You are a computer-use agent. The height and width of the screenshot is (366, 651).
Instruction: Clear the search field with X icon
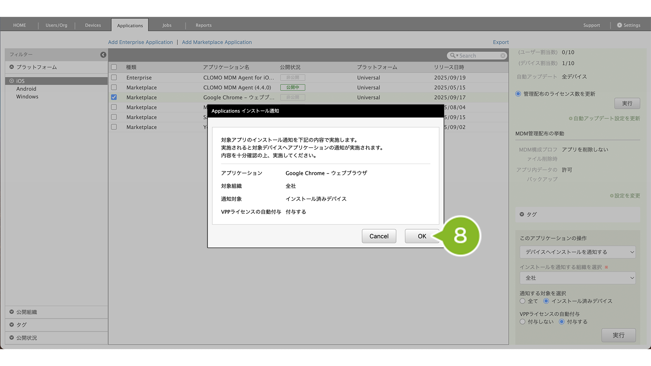[x=503, y=56]
